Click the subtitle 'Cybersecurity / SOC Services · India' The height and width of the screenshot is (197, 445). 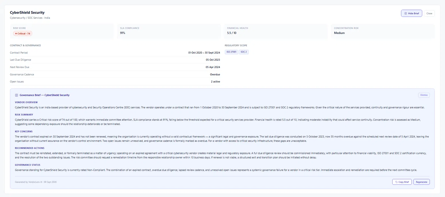pyautogui.click(x=30, y=18)
